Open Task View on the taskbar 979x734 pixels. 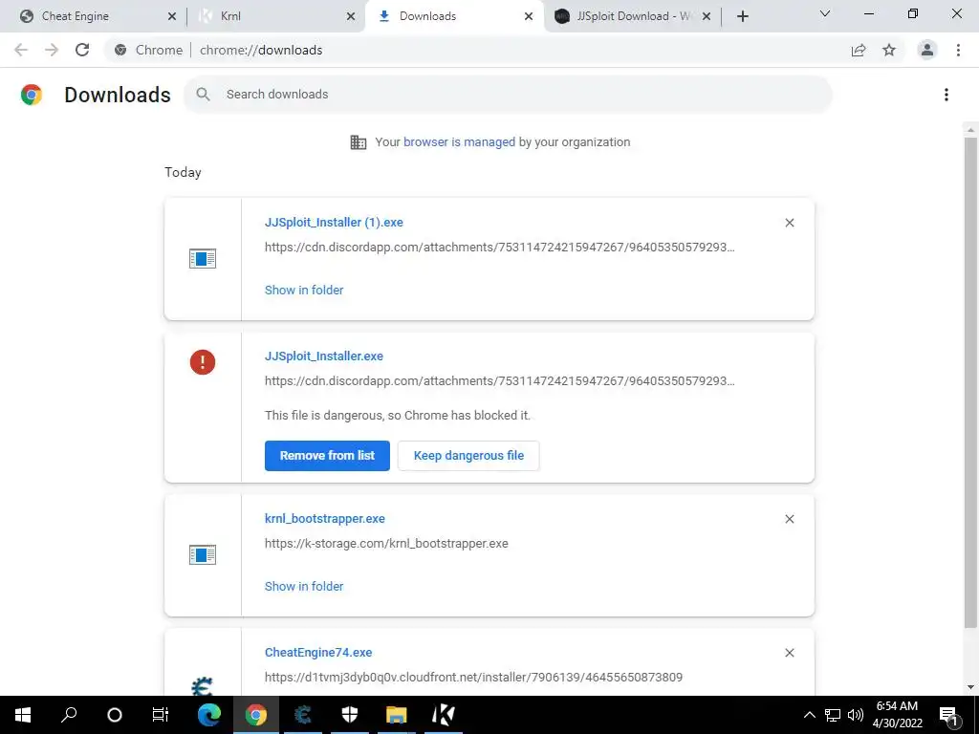pyautogui.click(x=161, y=715)
